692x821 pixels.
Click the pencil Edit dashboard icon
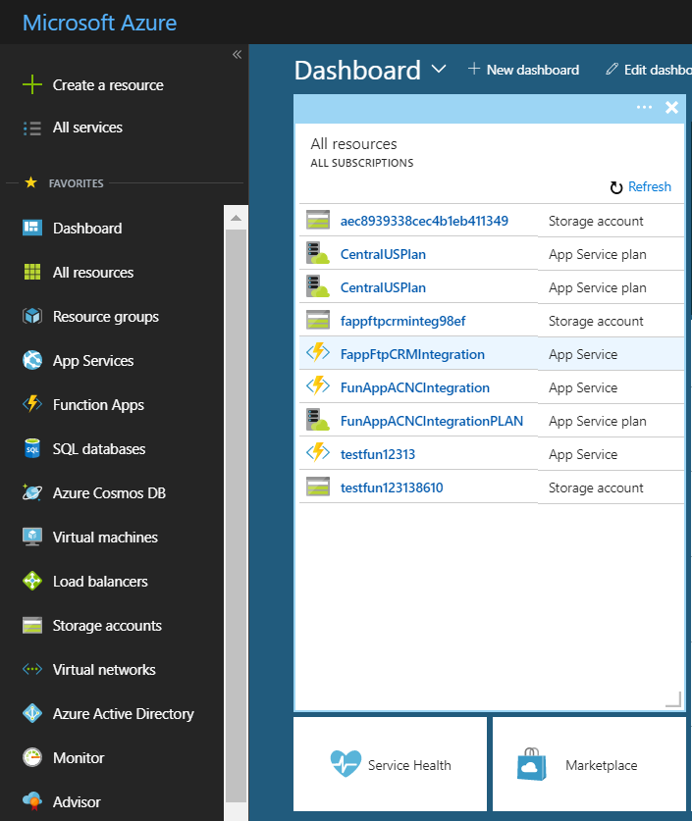[612, 69]
